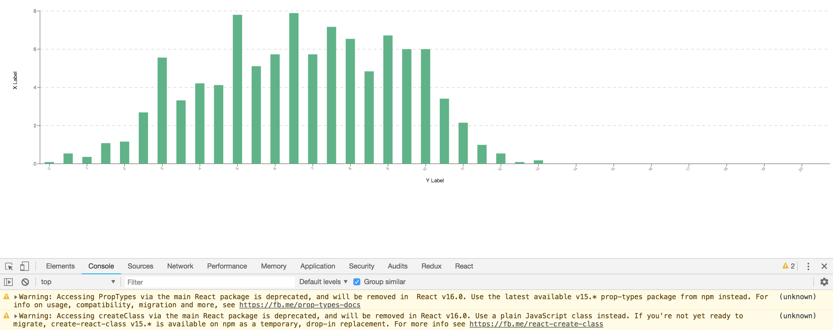The image size is (833, 331).
Task: Clear the console output
Action: pos(25,282)
